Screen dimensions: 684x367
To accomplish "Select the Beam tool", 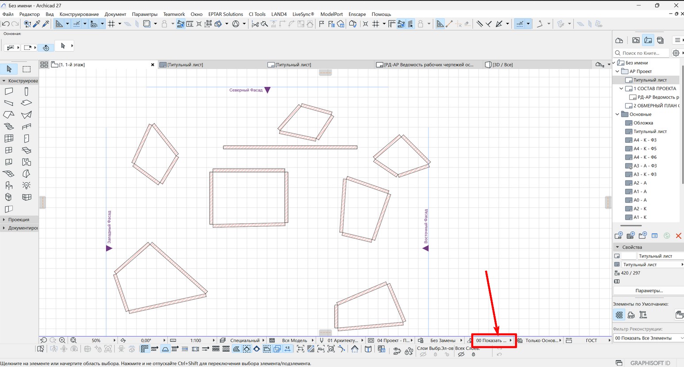I will [9, 103].
